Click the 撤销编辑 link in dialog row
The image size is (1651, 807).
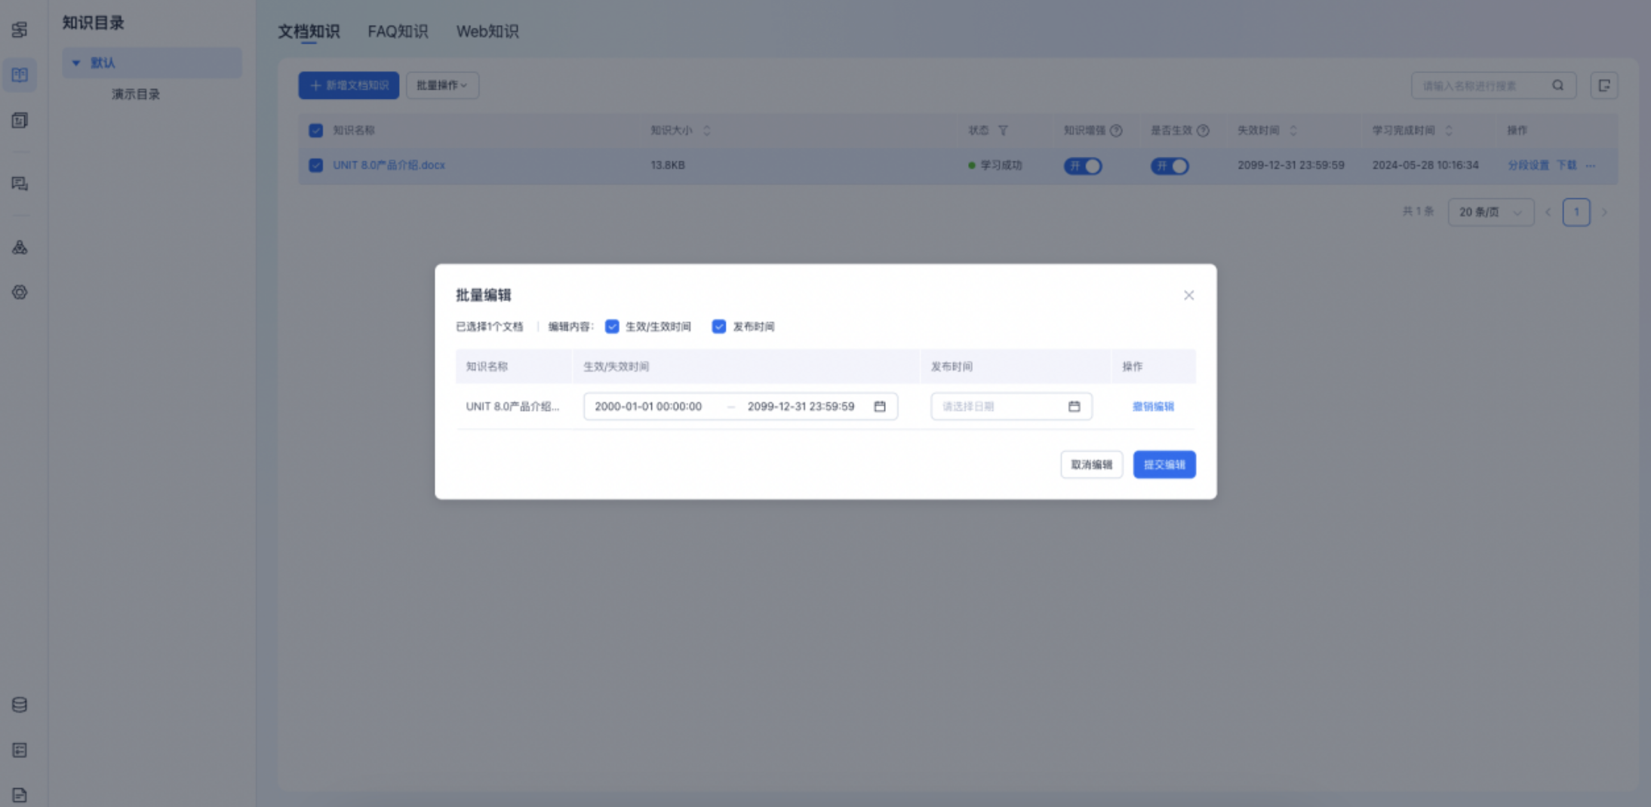coord(1153,407)
